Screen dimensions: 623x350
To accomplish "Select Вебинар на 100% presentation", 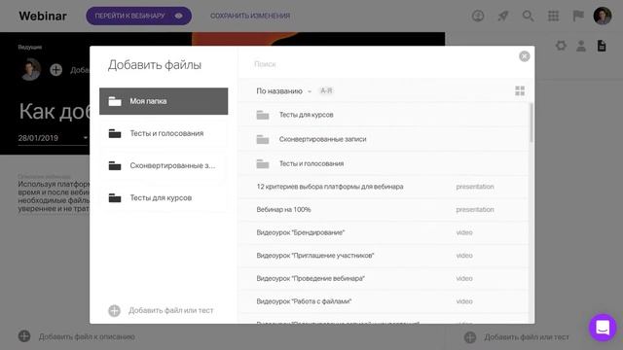I will 384,210.
